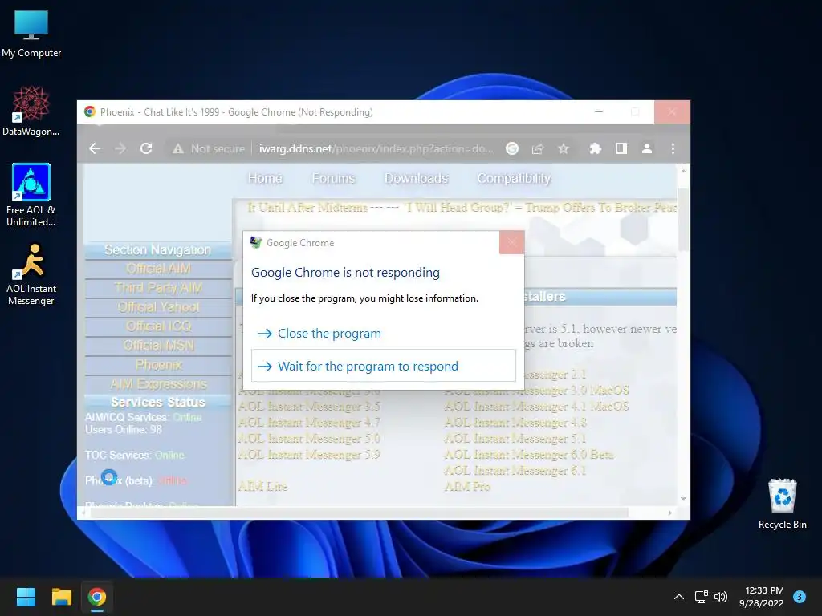Open notification center badge

tap(800, 597)
